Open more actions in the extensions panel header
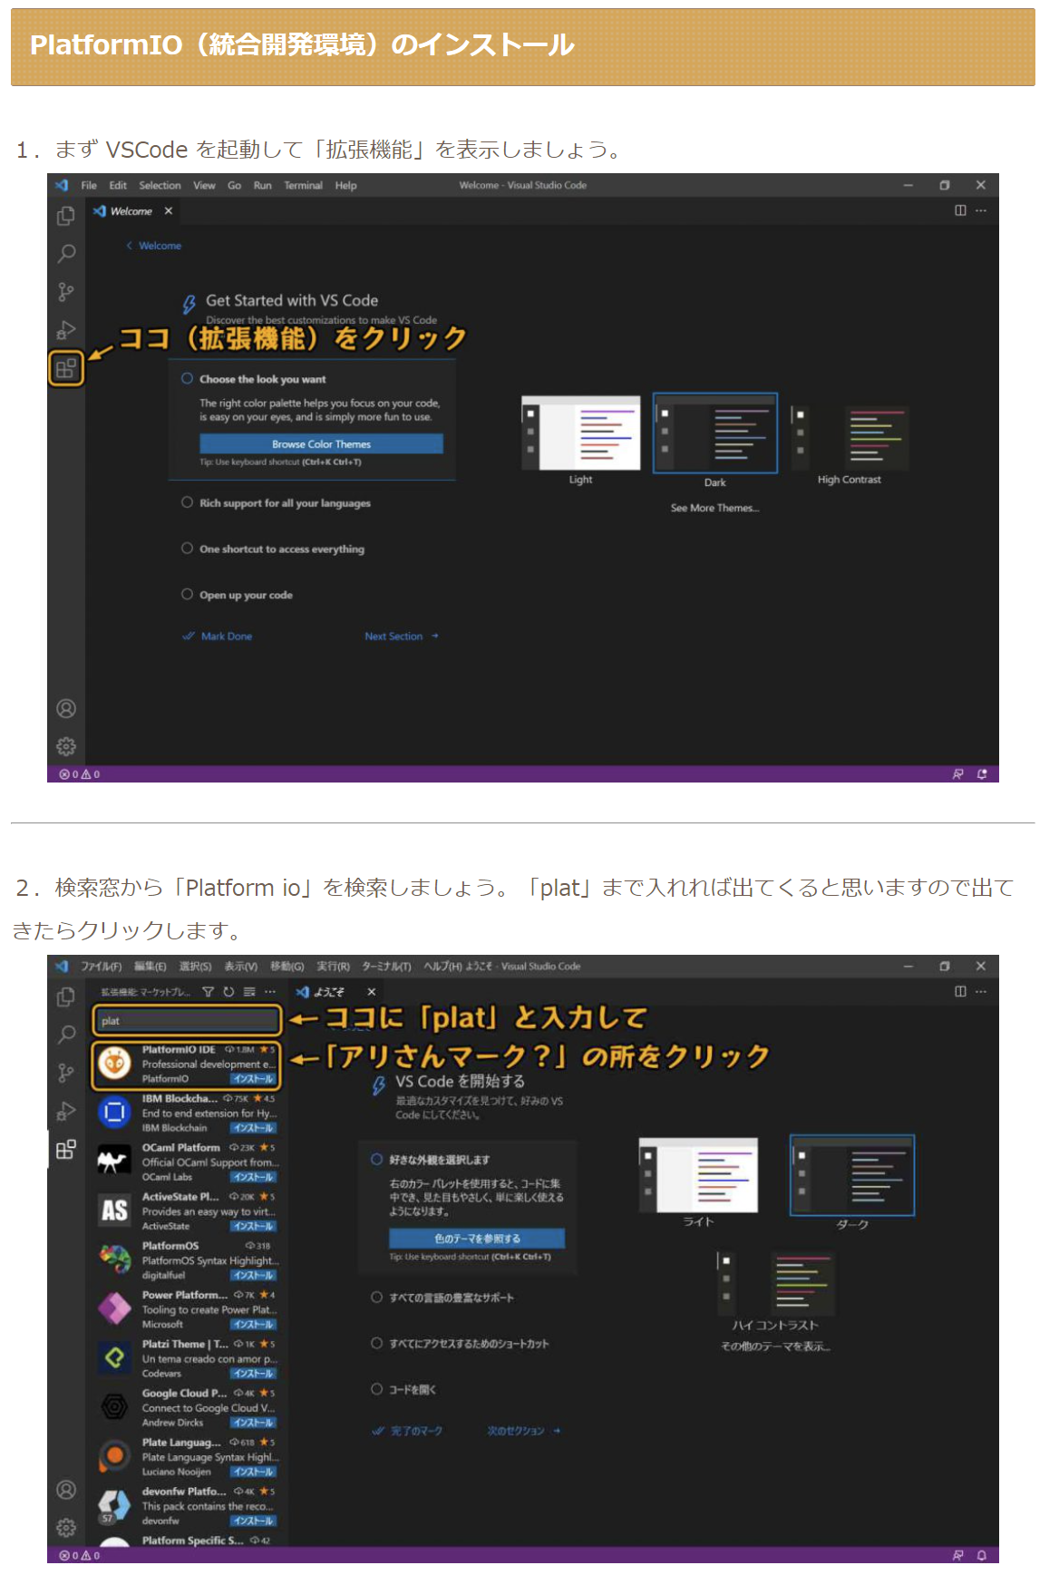This screenshot has height=1575, width=1059. [270, 992]
